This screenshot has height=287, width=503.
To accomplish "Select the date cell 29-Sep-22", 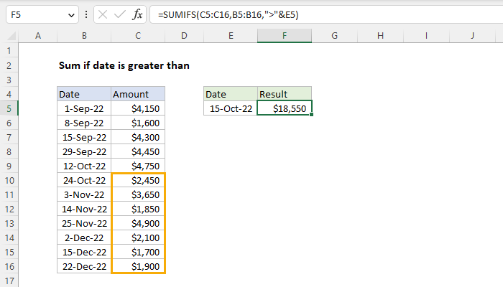I will 84,151.
